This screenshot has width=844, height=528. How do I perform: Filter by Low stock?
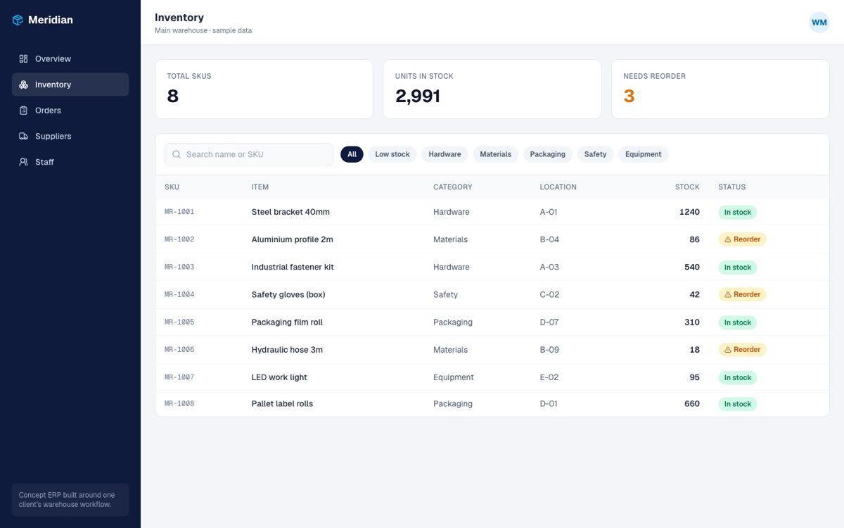point(392,154)
